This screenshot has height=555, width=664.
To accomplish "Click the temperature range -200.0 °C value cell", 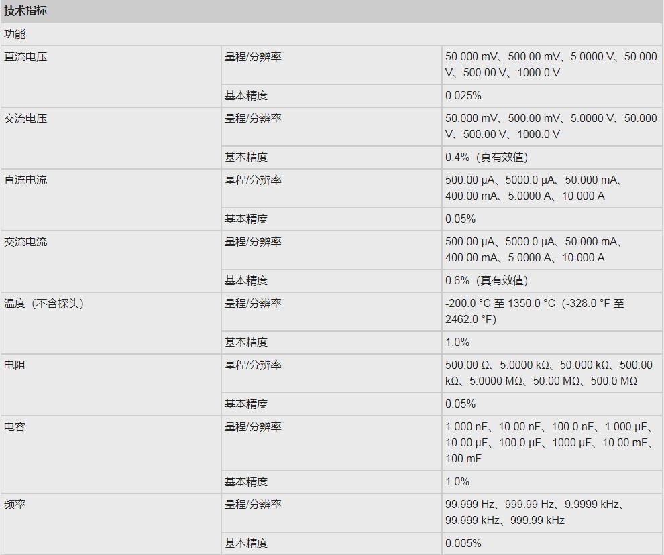I will click(535, 311).
